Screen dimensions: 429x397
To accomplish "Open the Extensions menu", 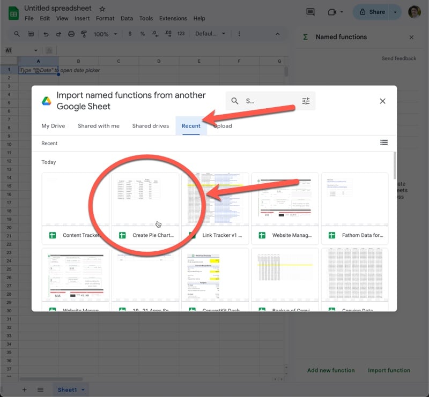I will tap(173, 18).
